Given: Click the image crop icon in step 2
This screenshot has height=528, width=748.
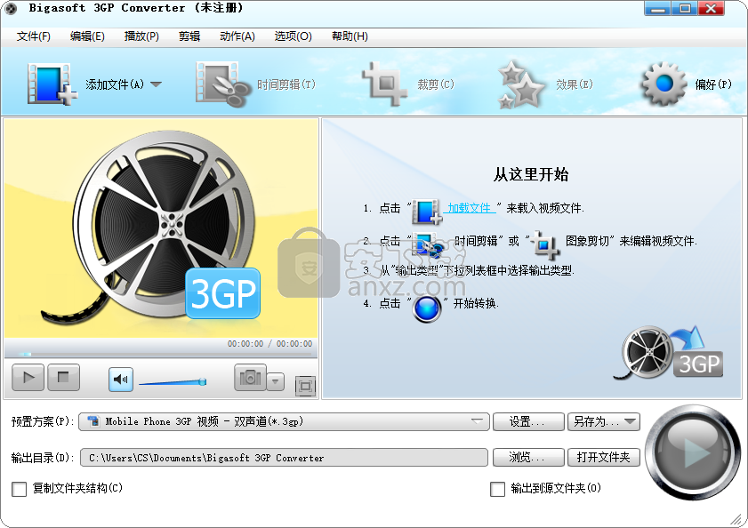Looking at the screenshot, I should tap(545, 244).
